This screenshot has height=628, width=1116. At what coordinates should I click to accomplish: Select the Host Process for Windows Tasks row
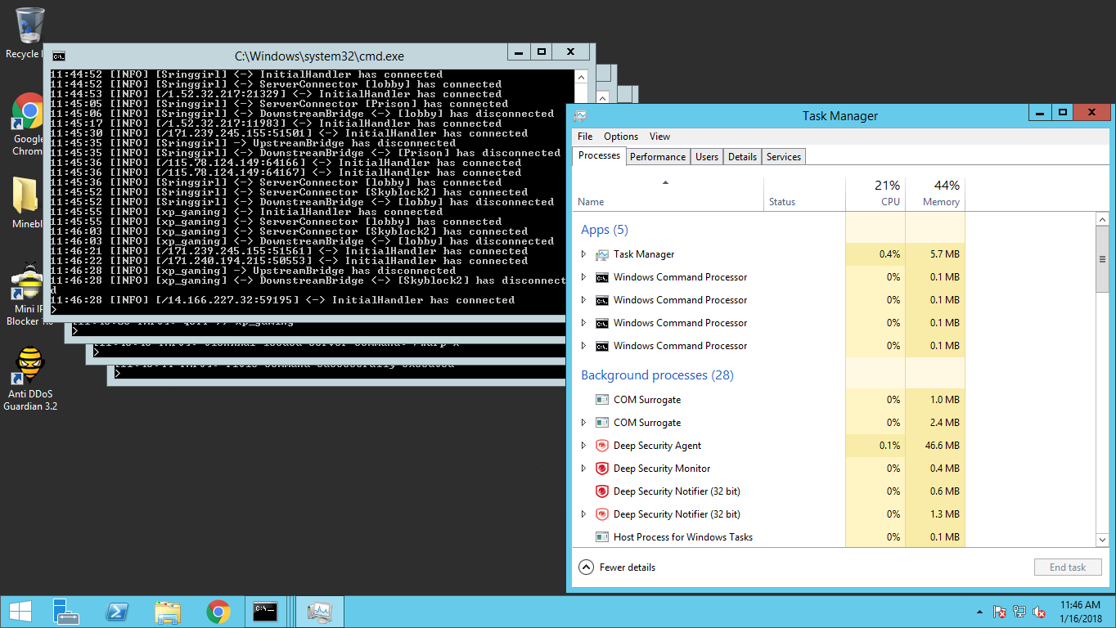(x=682, y=537)
